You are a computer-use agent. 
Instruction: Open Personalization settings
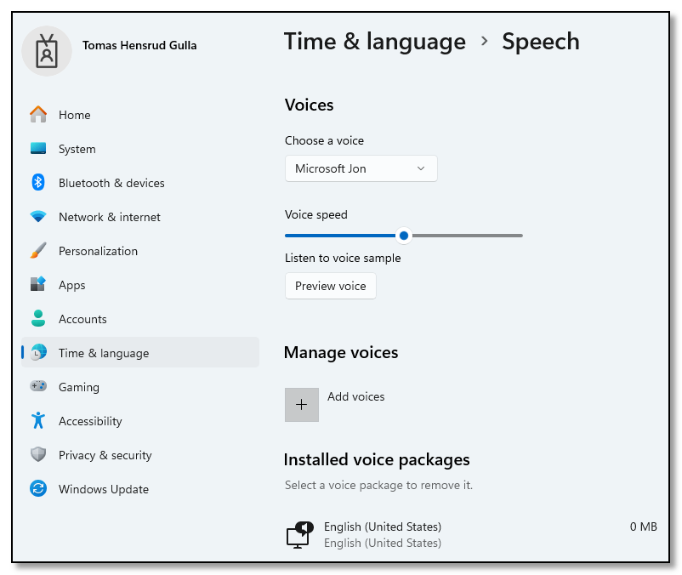point(39,251)
